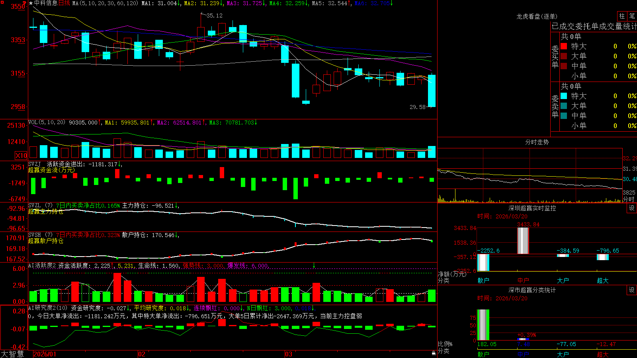
Task: Click the 中科信息 stock name
Action: [46, 3]
